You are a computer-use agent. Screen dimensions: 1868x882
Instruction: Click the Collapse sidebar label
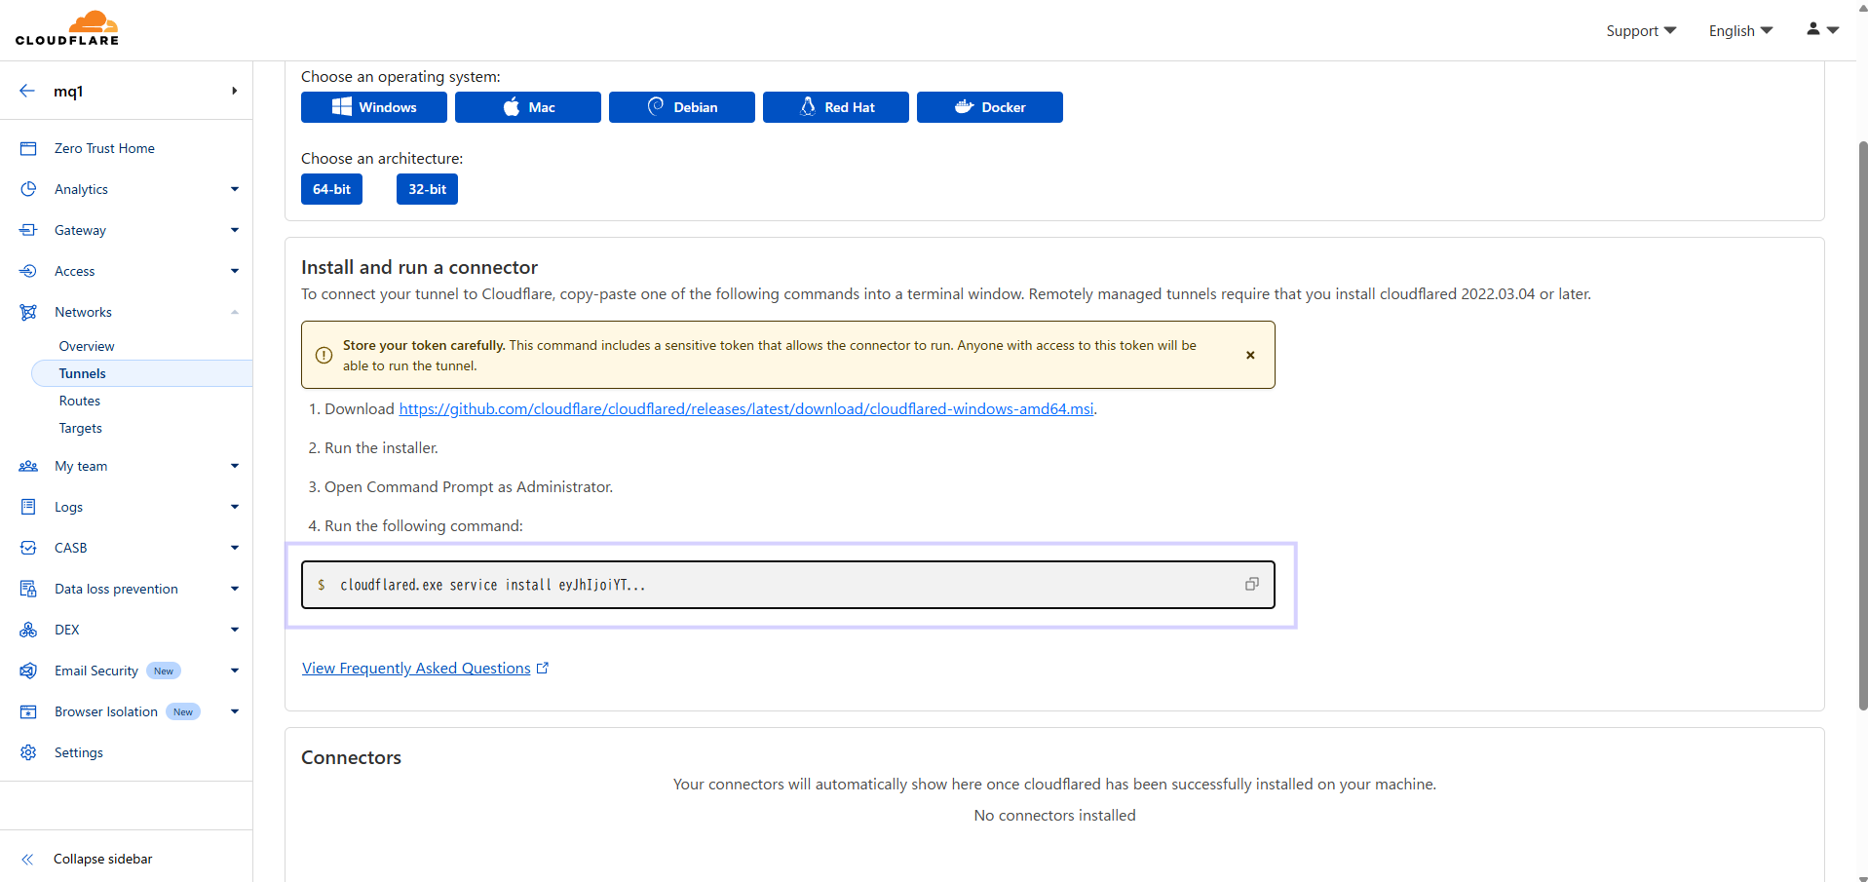[x=103, y=859]
